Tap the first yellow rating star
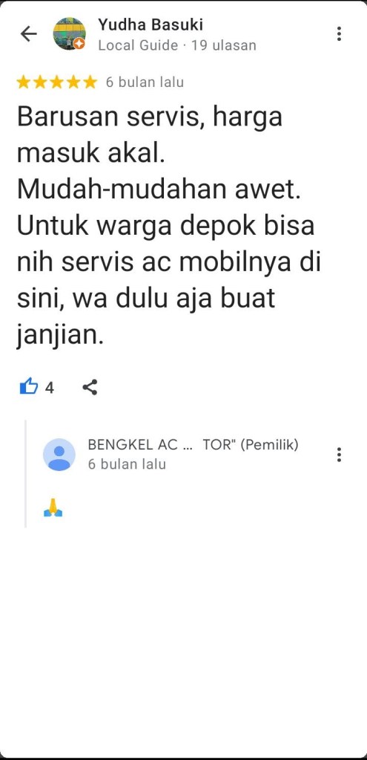This screenshot has width=367, height=760. [23, 82]
